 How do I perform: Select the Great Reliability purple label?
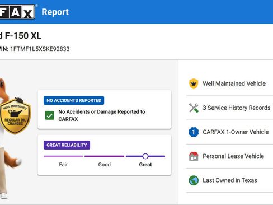[x=67, y=145]
